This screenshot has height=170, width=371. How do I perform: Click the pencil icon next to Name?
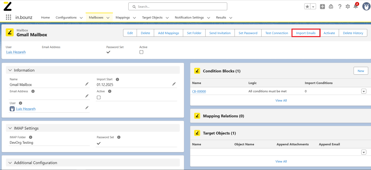point(87,84)
